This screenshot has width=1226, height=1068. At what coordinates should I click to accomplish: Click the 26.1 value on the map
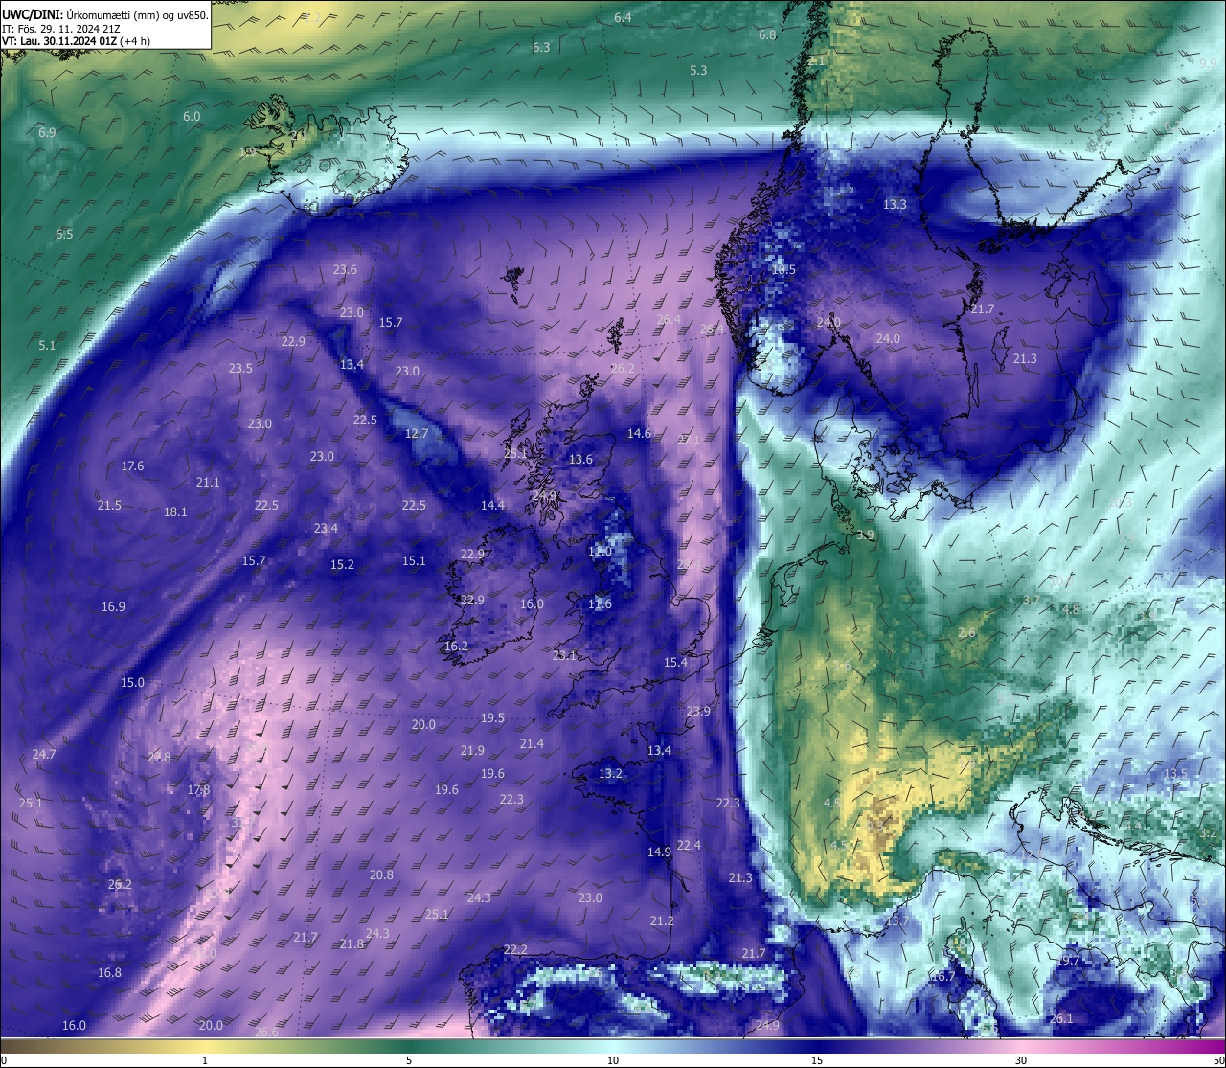[x=1061, y=1019]
